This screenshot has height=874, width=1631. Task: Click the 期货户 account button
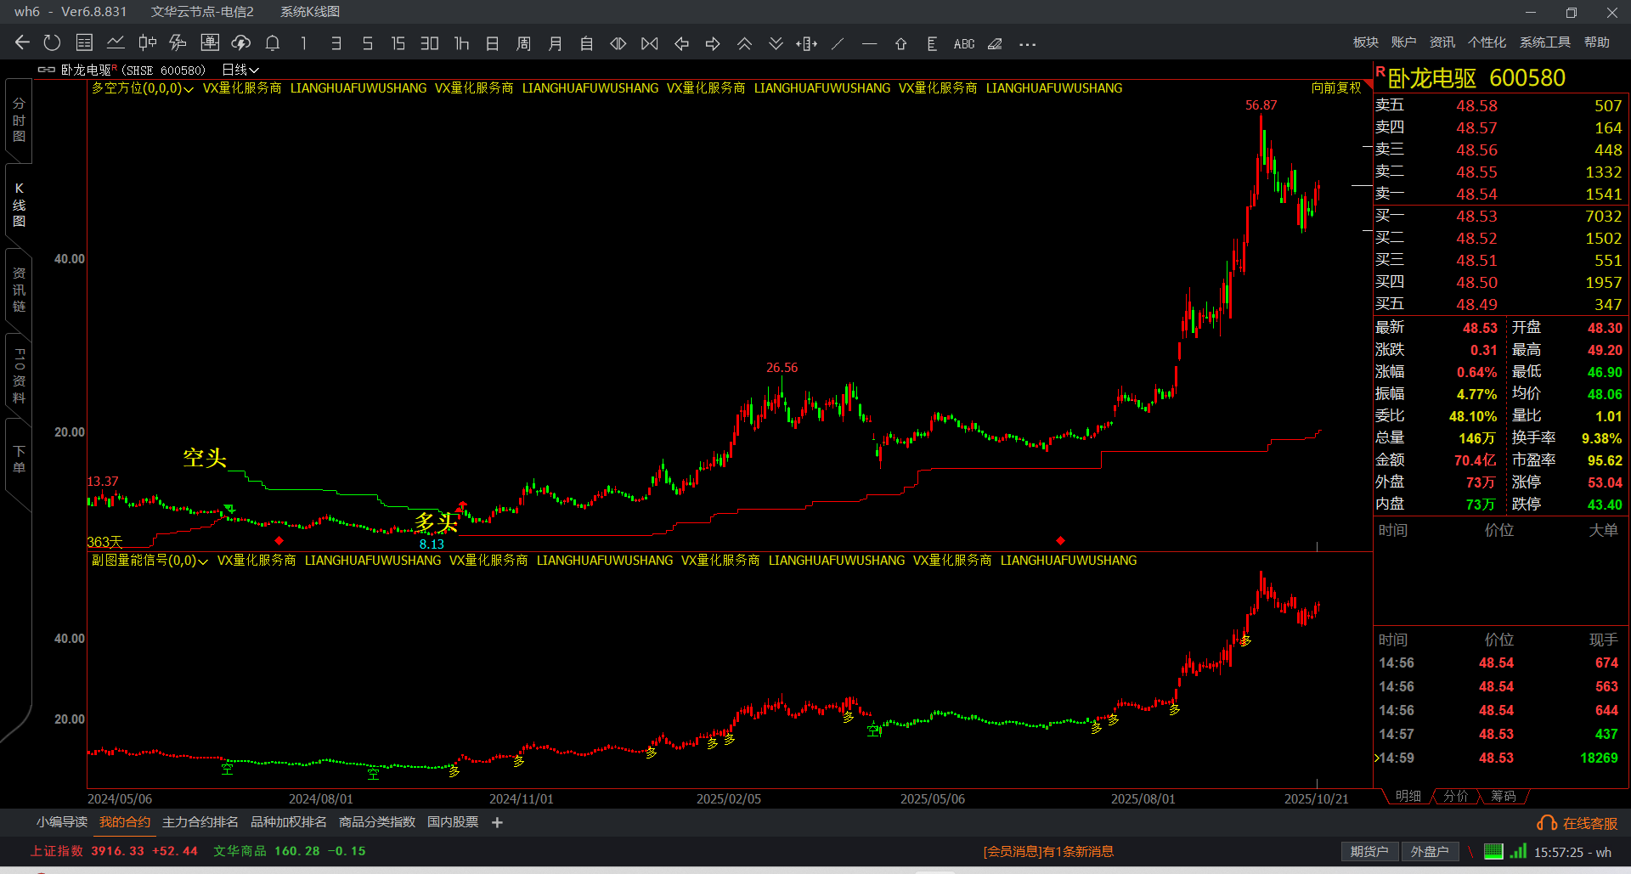pos(1369,851)
